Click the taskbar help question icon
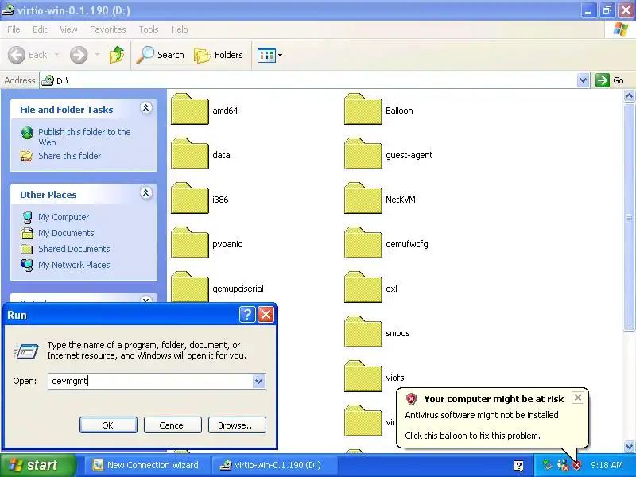636x477 pixels. pyautogui.click(x=518, y=465)
